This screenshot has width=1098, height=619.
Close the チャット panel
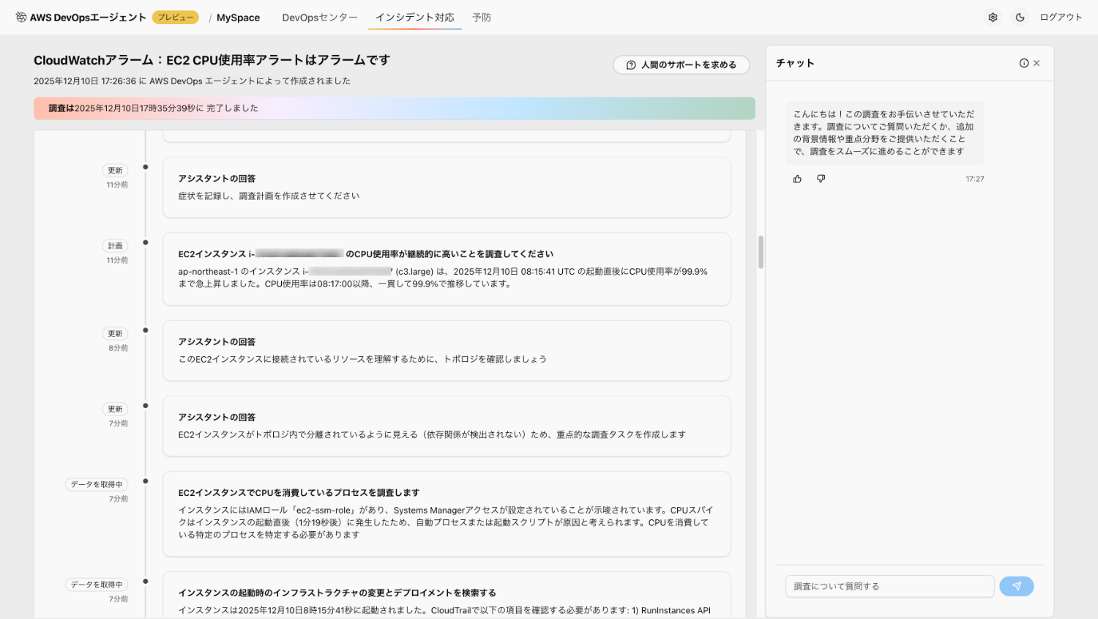pos(1037,63)
